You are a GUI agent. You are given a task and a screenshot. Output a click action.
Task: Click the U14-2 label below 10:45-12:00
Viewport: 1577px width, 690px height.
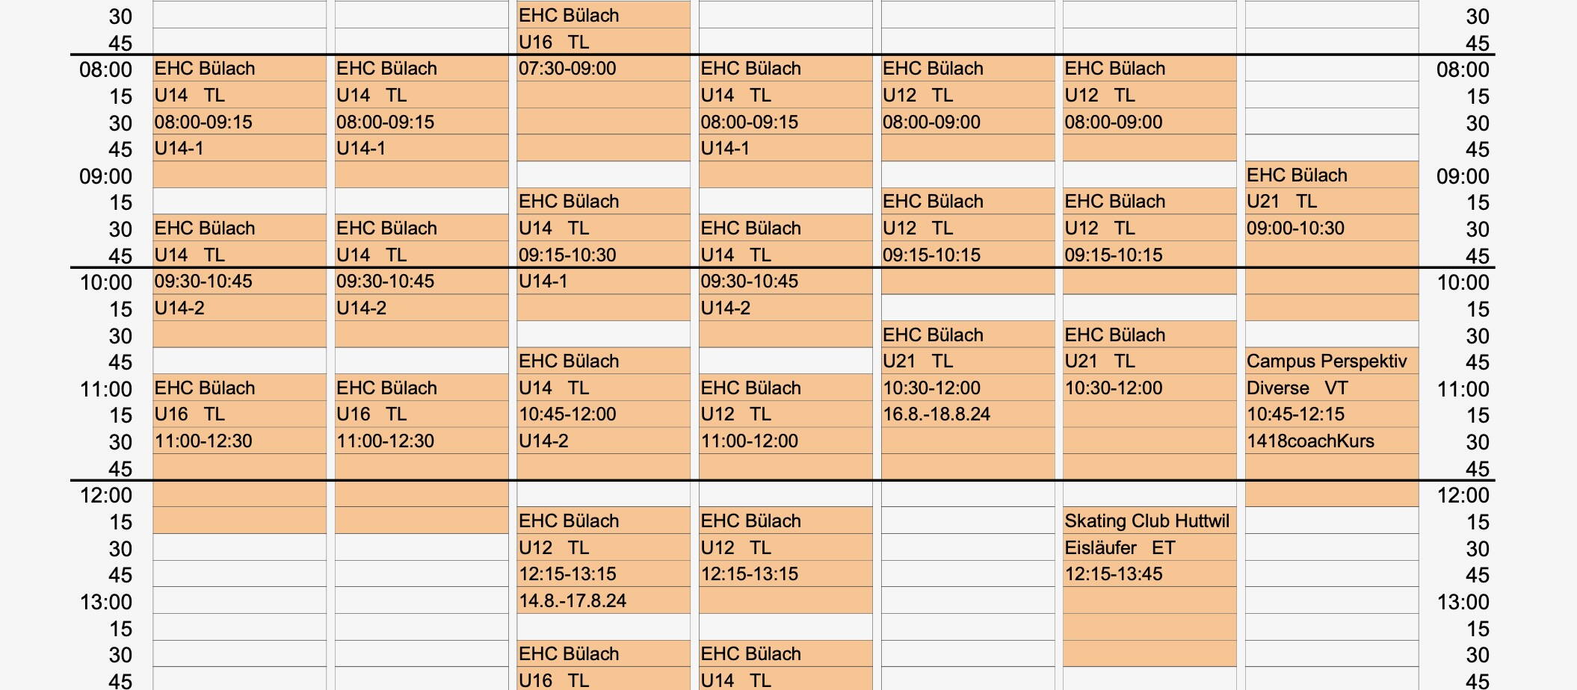[x=543, y=441]
